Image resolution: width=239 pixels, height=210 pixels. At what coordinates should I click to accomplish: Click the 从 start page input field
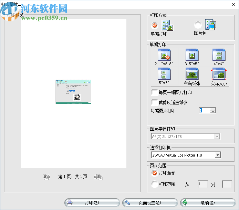(x=202, y=184)
